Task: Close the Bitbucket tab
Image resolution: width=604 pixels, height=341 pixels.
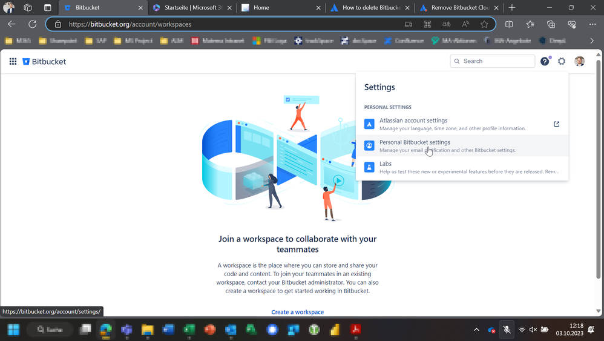Action: (140, 8)
